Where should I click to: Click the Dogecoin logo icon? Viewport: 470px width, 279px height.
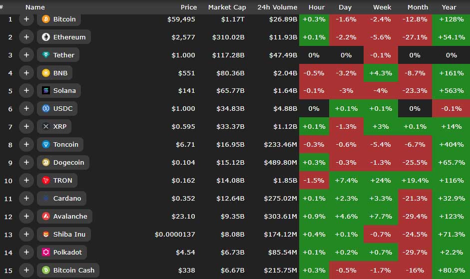[x=46, y=163]
